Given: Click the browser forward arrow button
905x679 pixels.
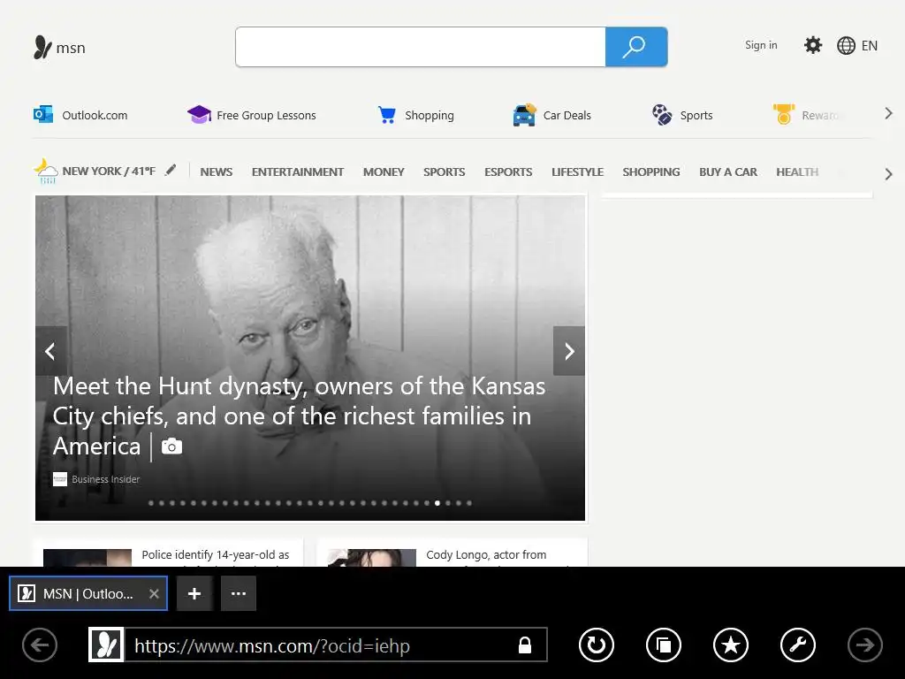Looking at the screenshot, I should point(864,645).
